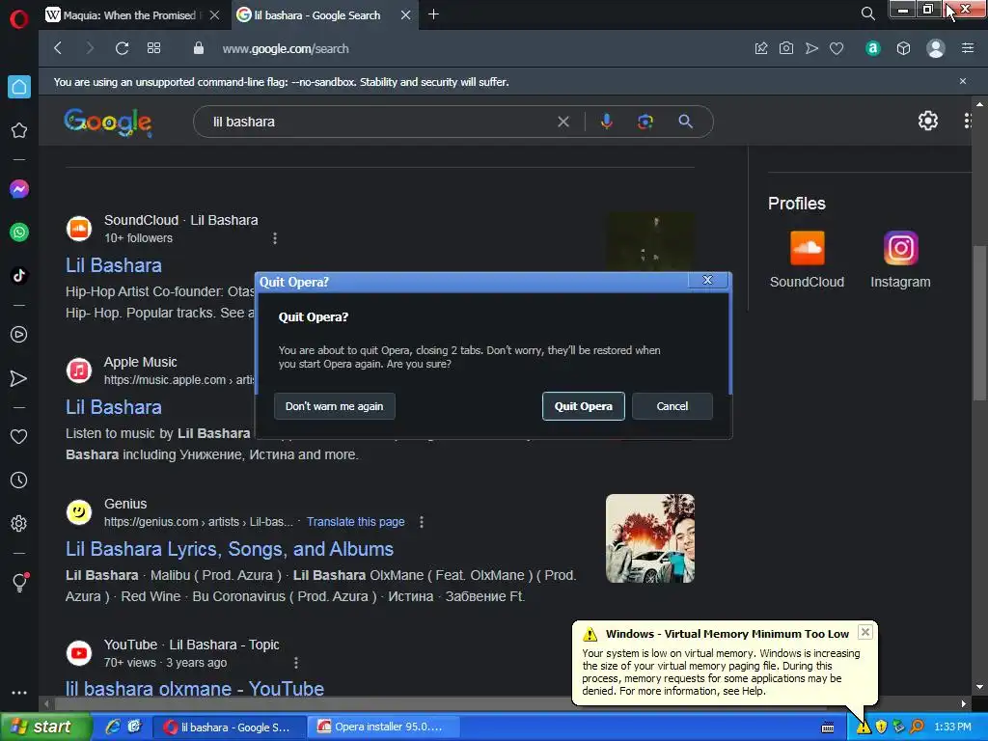988x741 pixels.
Task: Open options for the Genius result
Action: pos(422,522)
